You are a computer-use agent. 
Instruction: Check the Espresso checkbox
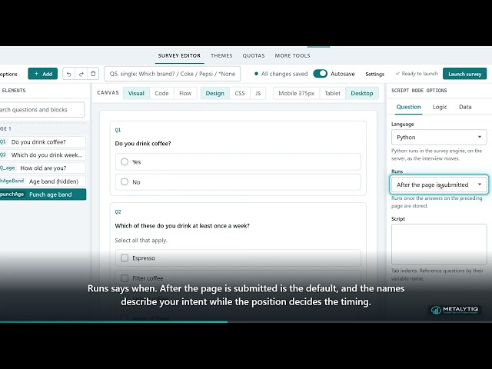[x=125, y=258]
